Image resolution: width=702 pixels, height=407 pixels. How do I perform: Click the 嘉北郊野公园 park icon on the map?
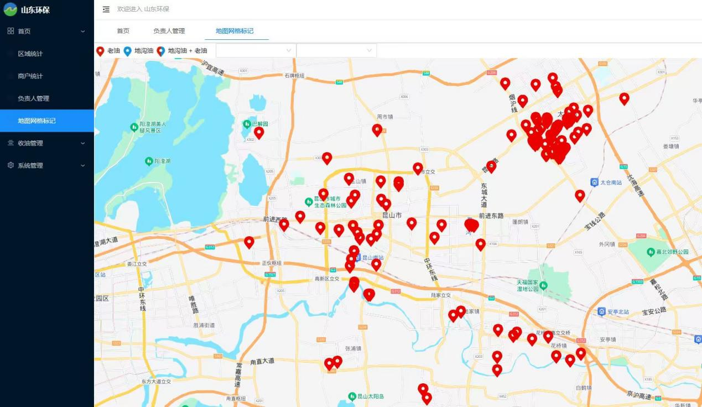[x=651, y=252]
